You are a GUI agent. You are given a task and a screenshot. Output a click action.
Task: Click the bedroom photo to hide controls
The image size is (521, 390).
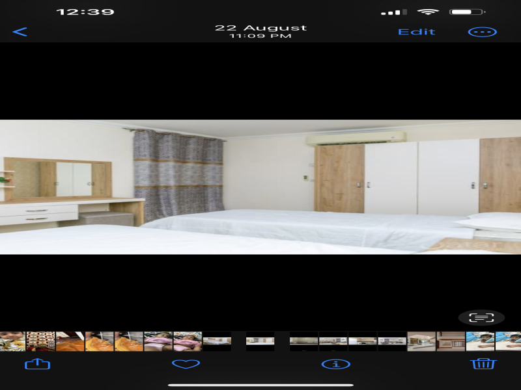[260, 187]
